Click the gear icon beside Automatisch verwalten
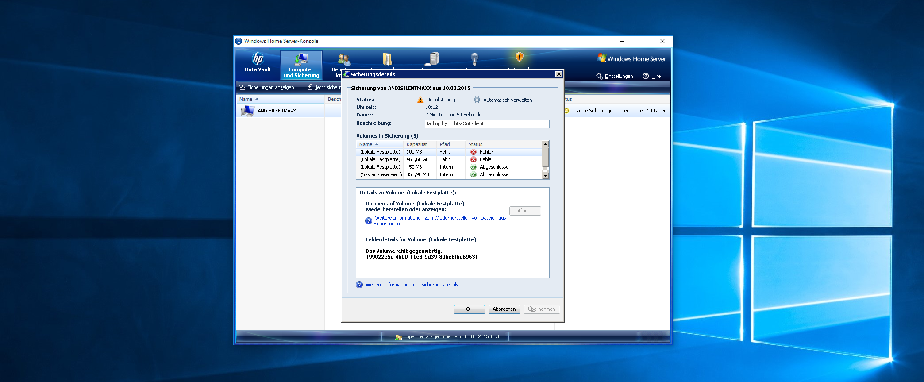Viewport: 924px width, 382px height. click(477, 100)
